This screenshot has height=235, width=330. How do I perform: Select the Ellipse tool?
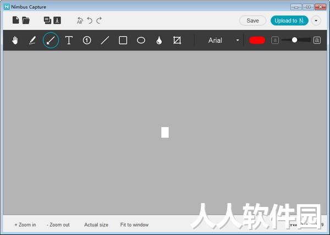point(141,40)
